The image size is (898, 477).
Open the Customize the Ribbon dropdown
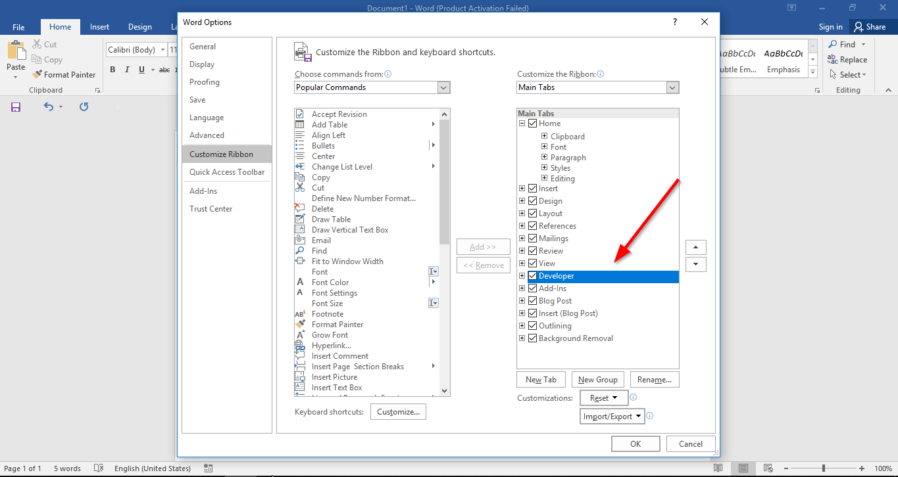coord(672,87)
